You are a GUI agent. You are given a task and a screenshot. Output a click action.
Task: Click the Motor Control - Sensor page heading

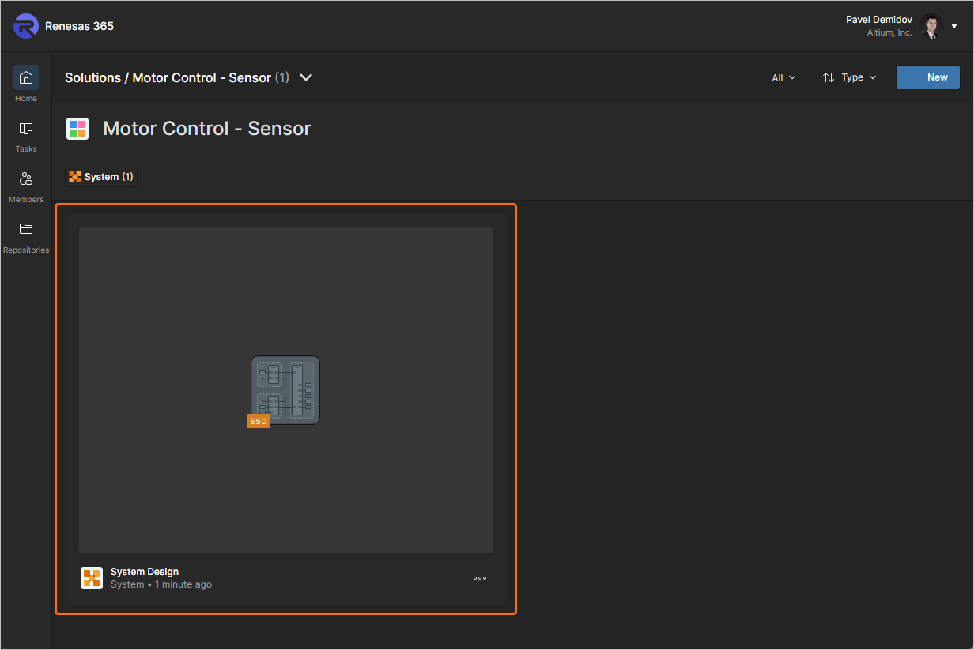coord(207,129)
